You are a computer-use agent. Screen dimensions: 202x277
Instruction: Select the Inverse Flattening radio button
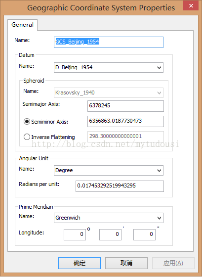(x=27, y=137)
